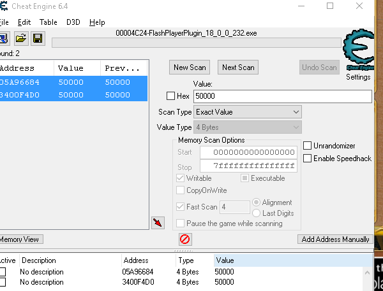Run the Next Scan
Image resolution: width=383 pixels, height=291 pixels.
point(238,67)
